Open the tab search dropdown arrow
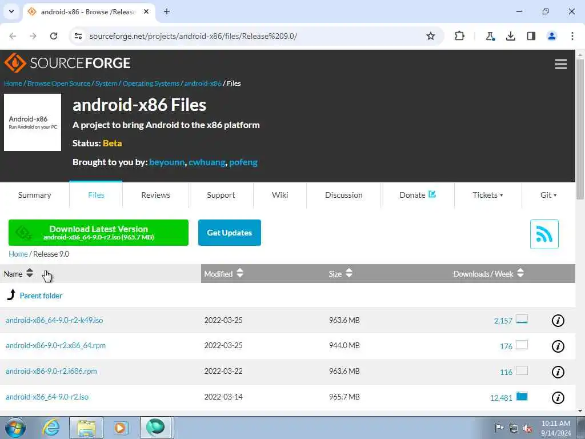 [x=11, y=11]
